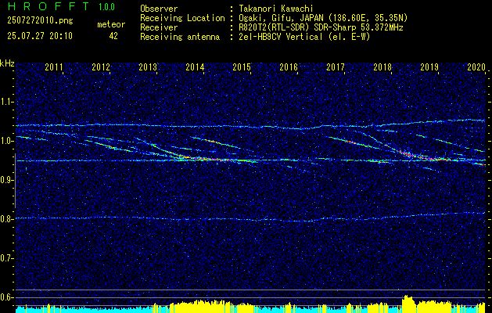Click the 2014 time marker
This screenshot has height=313, width=492.
(x=195, y=67)
